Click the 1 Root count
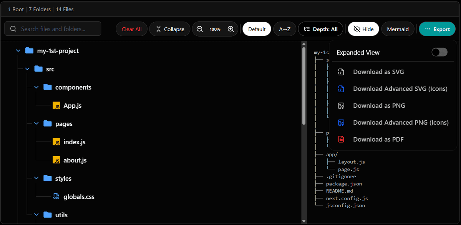Screen dimensions: 461x225 [16, 9]
